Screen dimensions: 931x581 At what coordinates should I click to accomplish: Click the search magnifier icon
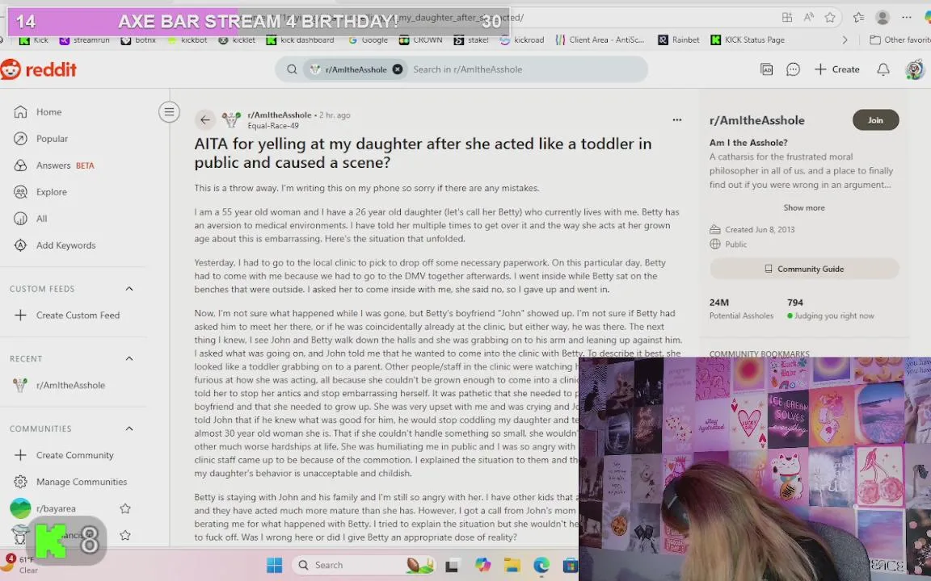[x=292, y=69]
